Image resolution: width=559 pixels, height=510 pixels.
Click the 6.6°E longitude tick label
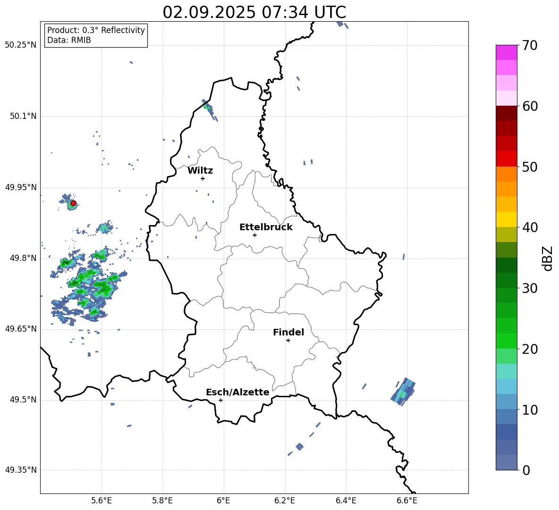[407, 501]
